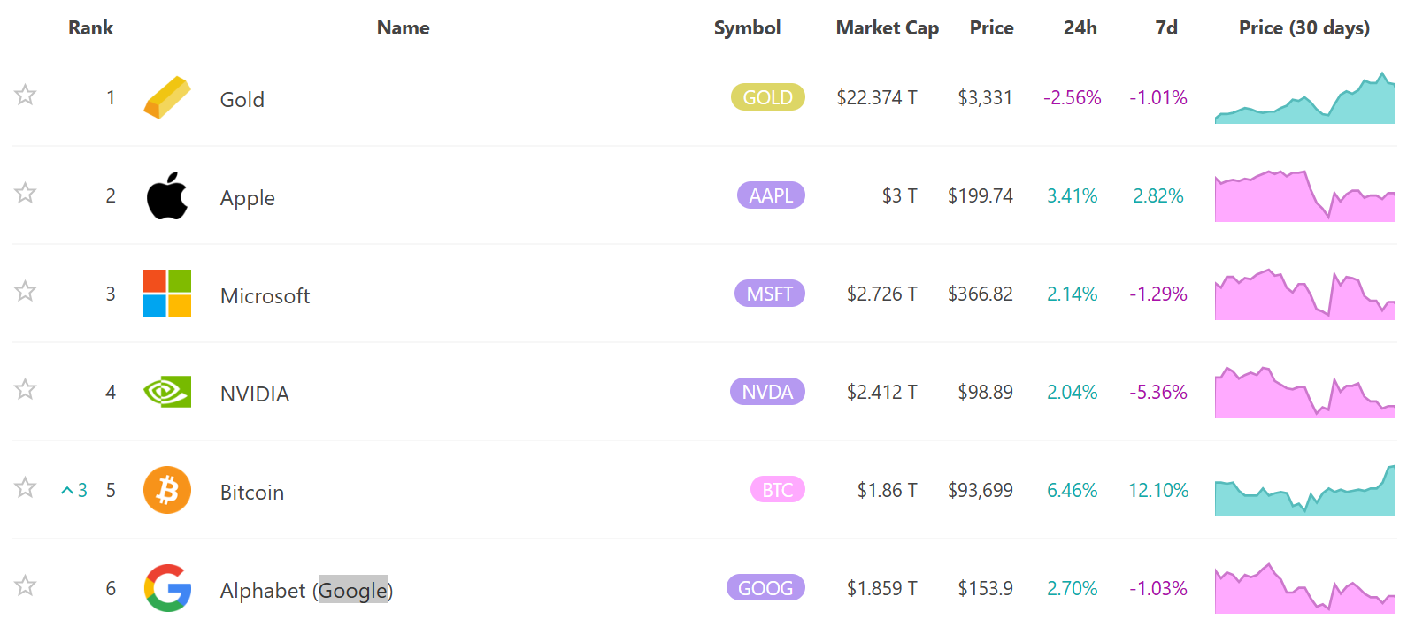Click the Microsoft logo icon
Image resolution: width=1415 pixels, height=627 pixels.
(x=167, y=294)
